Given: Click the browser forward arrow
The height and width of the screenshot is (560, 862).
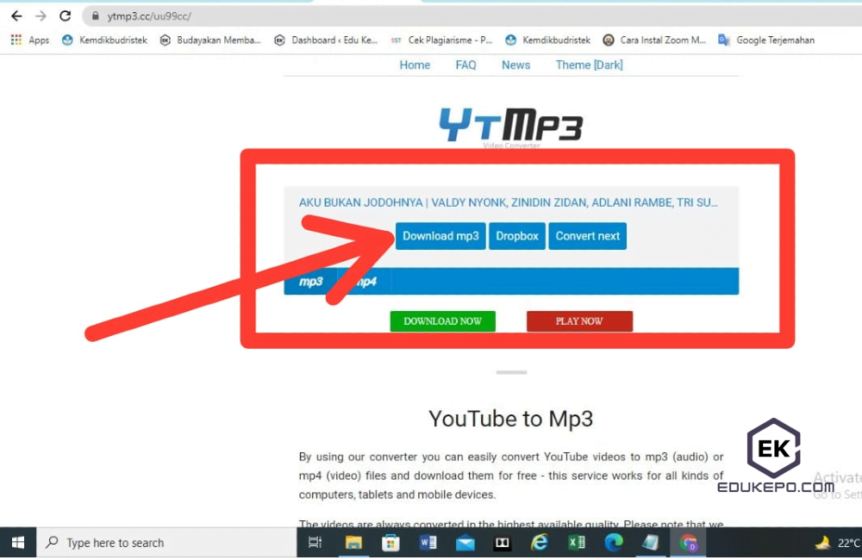Looking at the screenshot, I should (x=41, y=16).
